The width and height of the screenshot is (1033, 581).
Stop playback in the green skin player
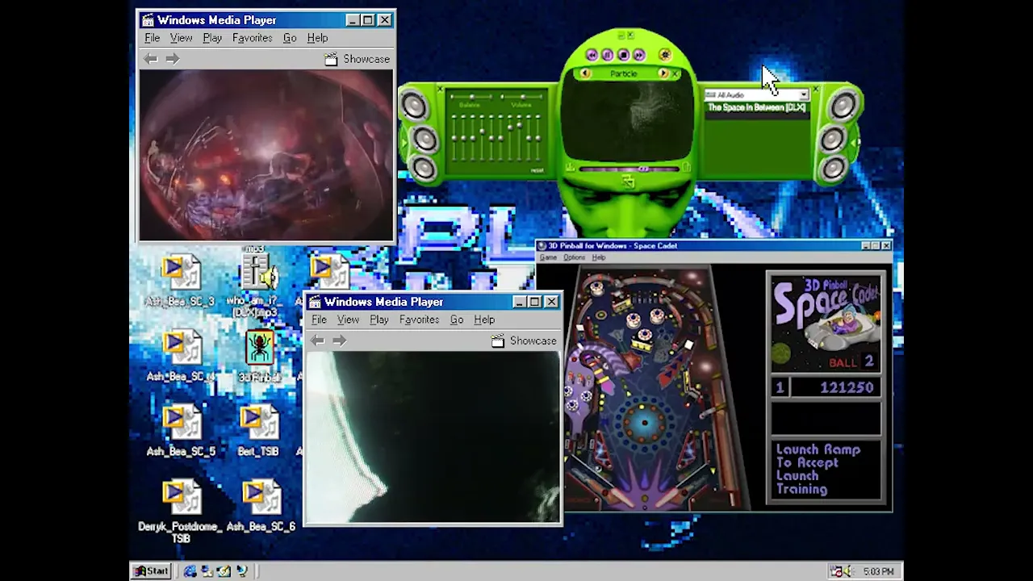624,55
